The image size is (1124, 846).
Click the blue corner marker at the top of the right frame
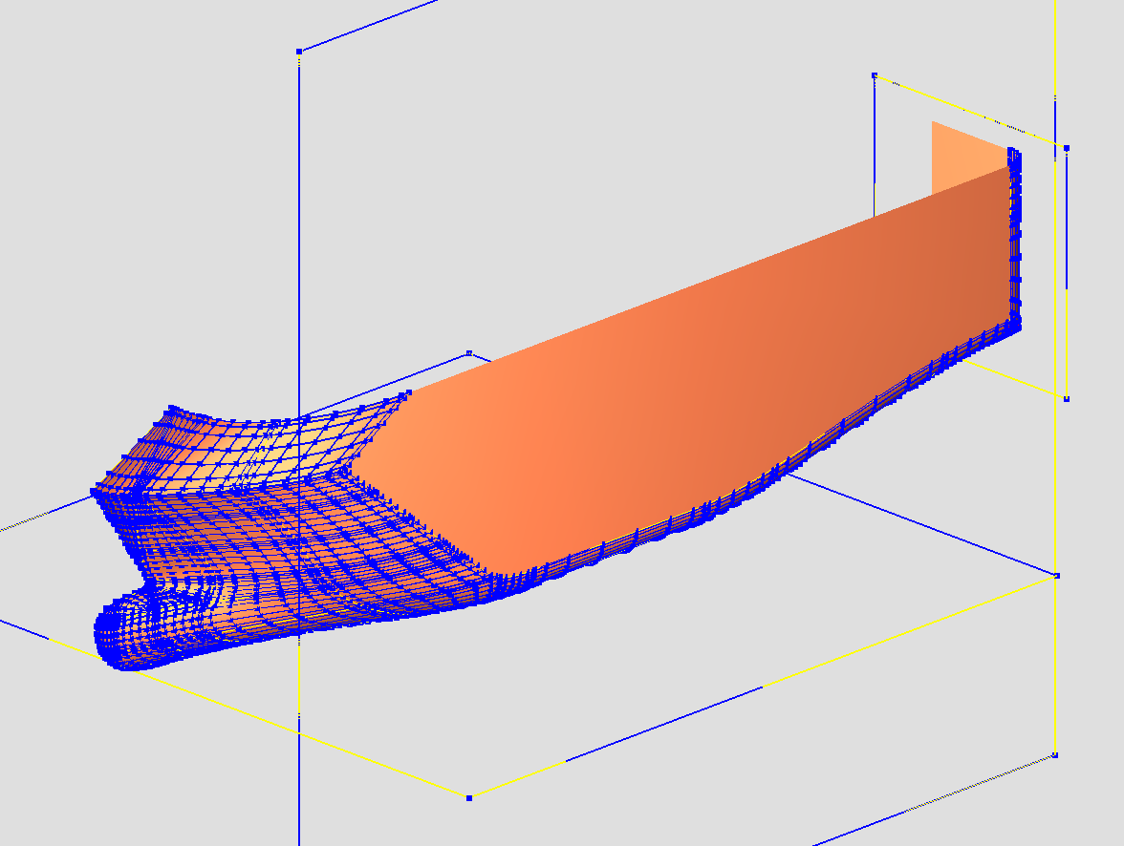[875, 74]
